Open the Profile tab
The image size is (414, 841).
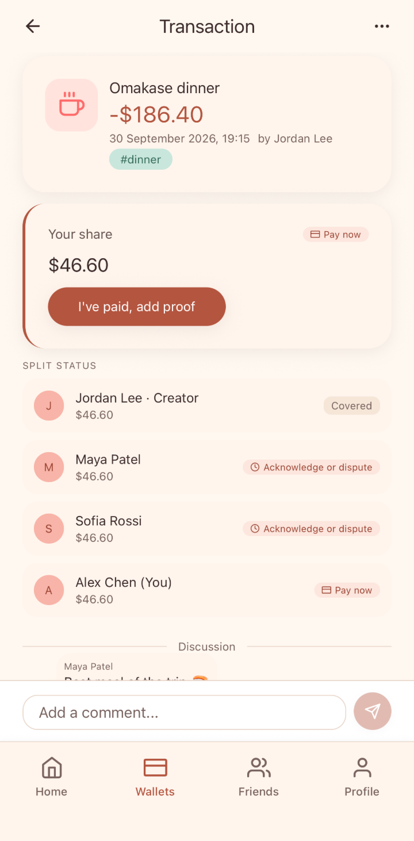pyautogui.click(x=362, y=777)
